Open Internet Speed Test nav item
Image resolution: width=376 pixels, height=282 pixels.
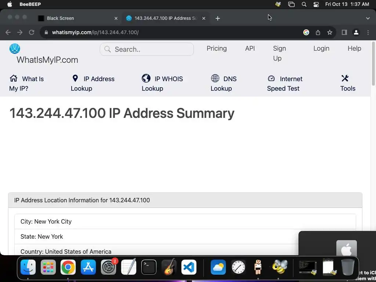[x=285, y=83]
